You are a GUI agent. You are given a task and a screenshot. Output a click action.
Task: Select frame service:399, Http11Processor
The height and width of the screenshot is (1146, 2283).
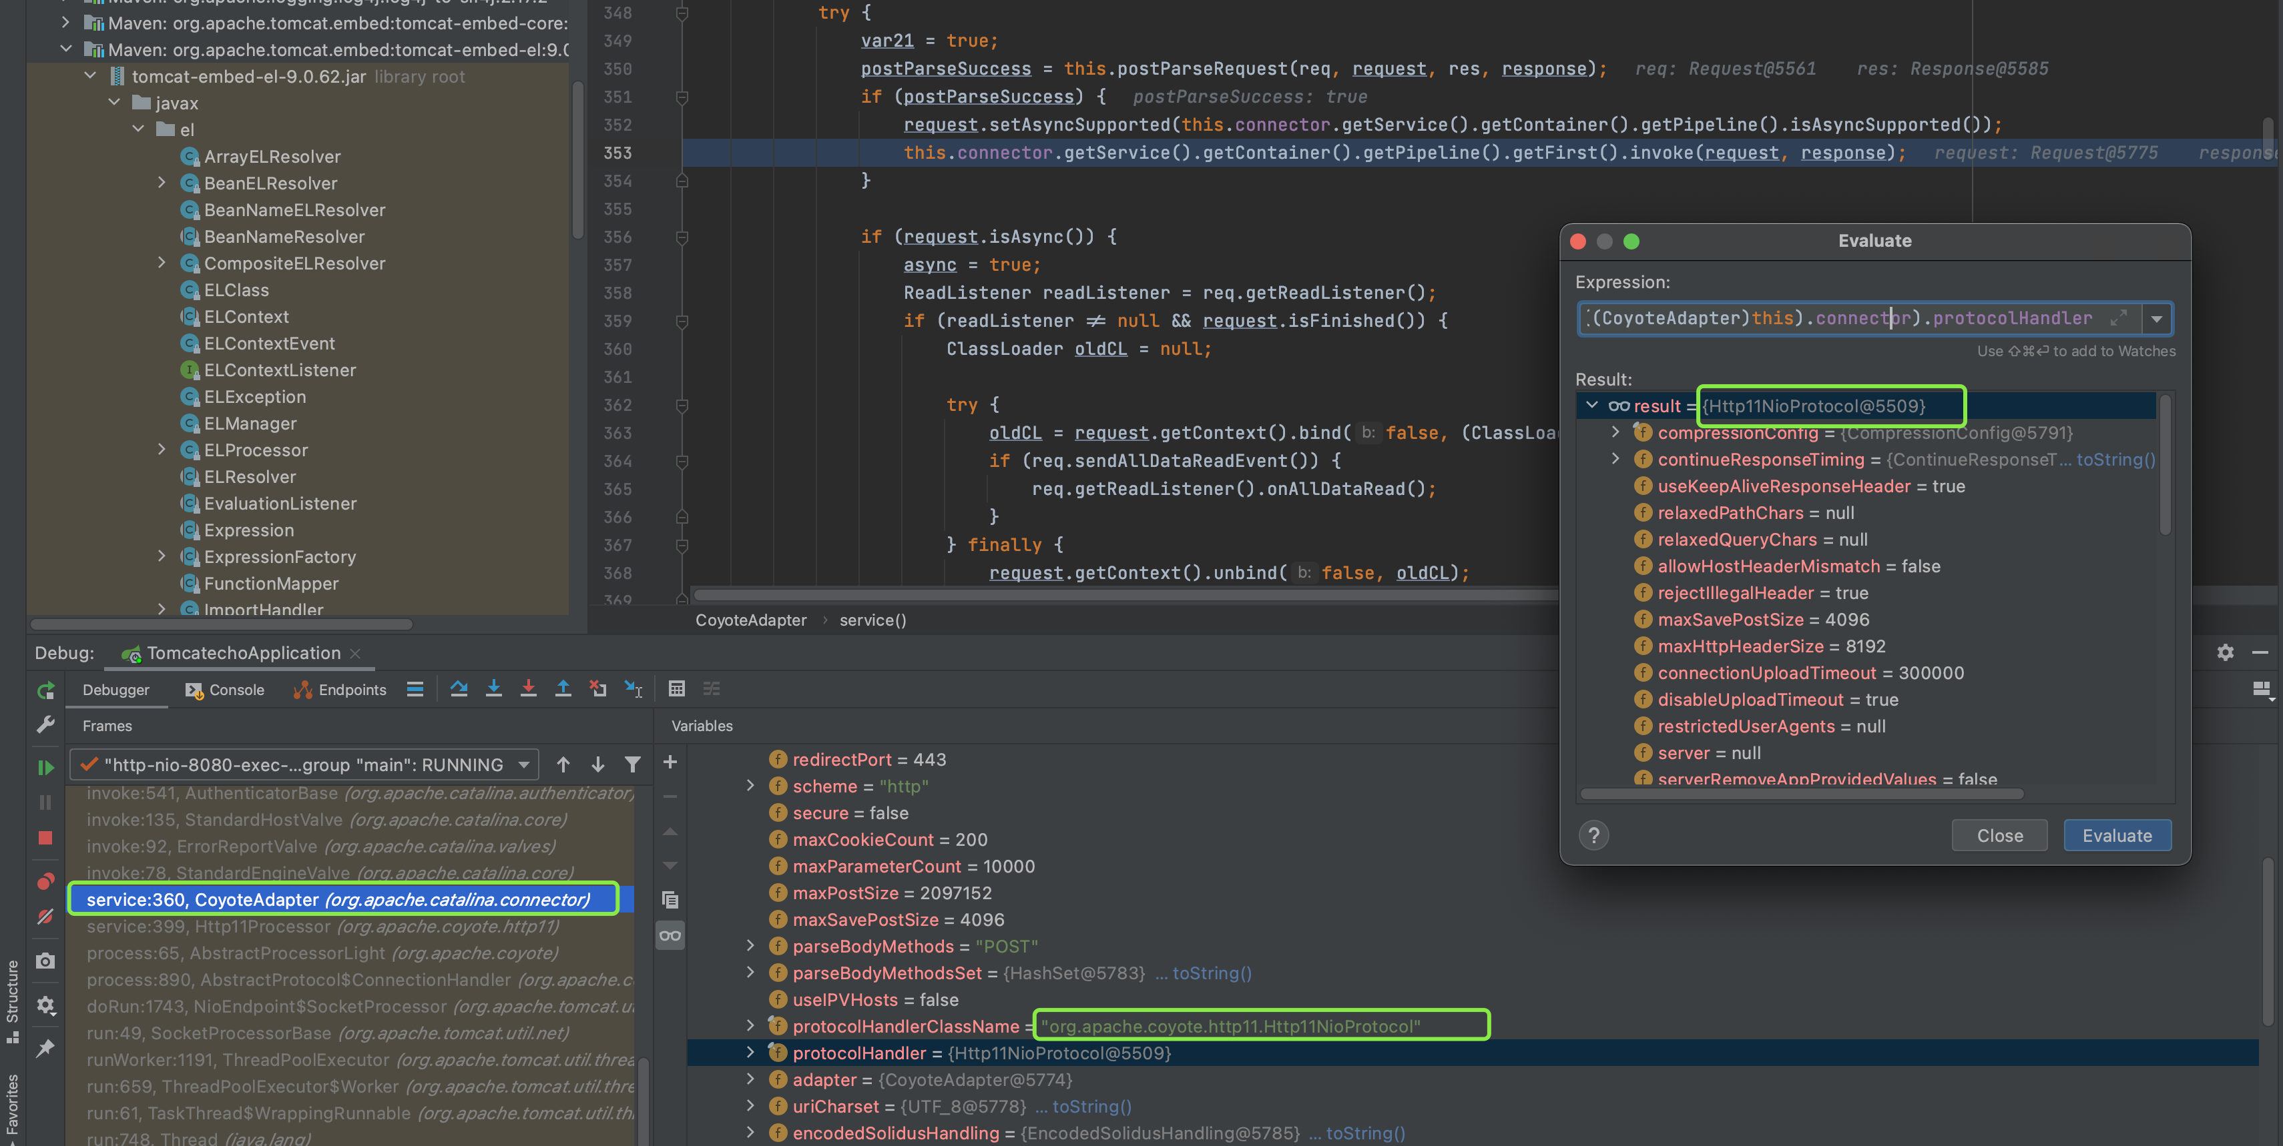324,927
